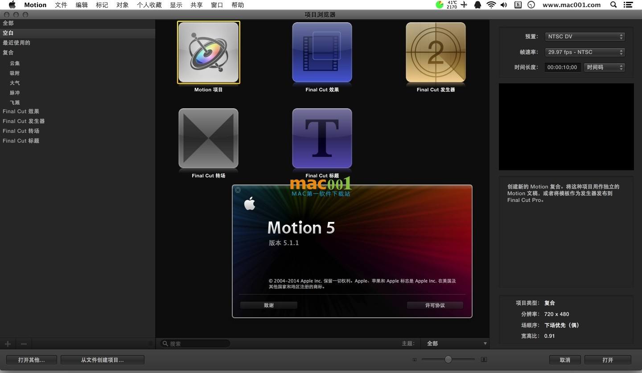Open the 时间码 unit dropdown
The height and width of the screenshot is (373, 642).
tap(604, 67)
